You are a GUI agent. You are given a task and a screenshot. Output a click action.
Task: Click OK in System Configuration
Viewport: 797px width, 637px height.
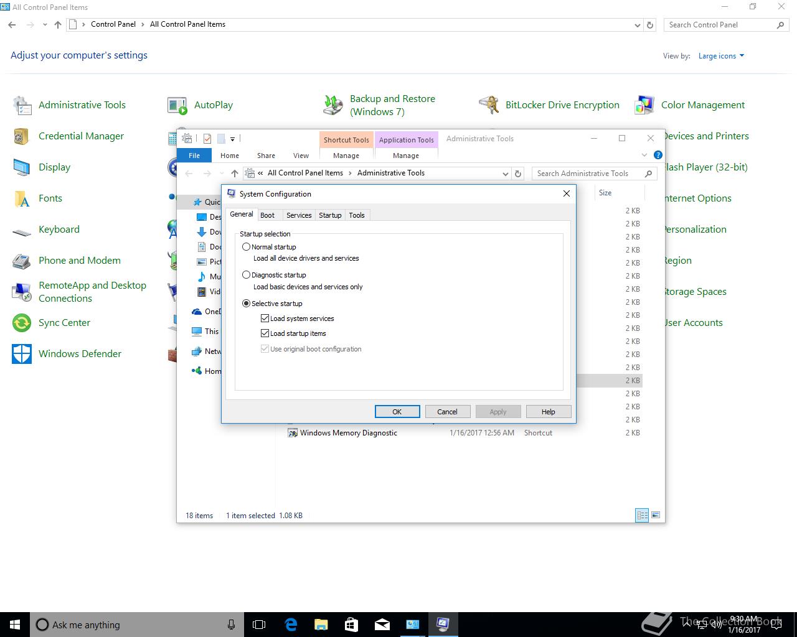pyautogui.click(x=397, y=412)
